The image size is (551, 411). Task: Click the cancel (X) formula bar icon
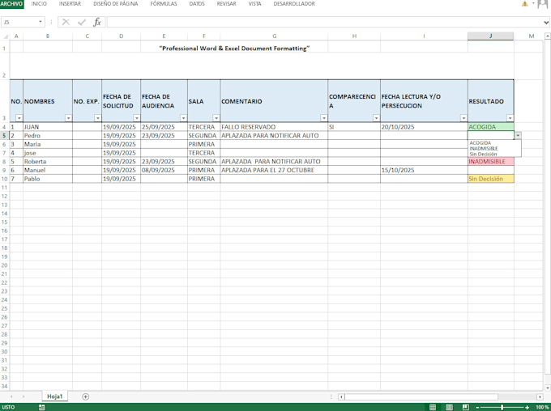(x=66, y=22)
